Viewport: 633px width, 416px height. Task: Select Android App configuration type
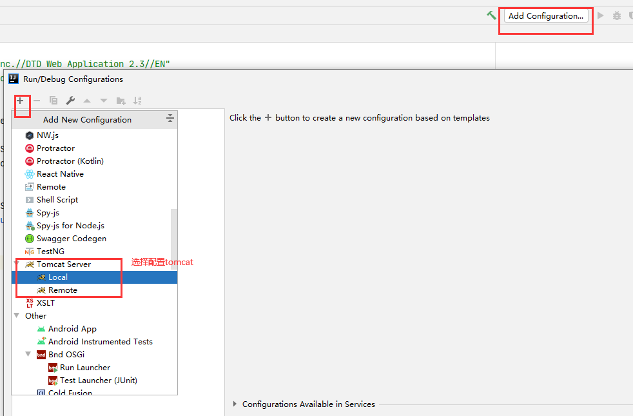tap(95, 329)
